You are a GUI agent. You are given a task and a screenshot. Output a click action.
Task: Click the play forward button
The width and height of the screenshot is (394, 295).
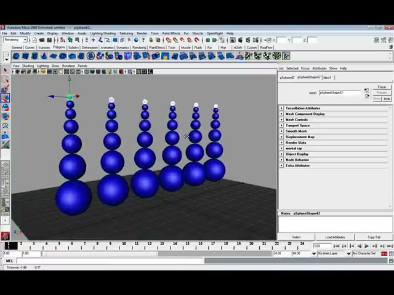[367, 246]
